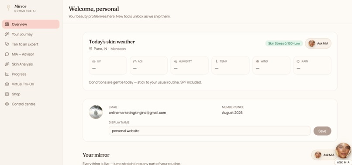Viewport: 352px width, 165px height.
Task: Click the Talk to an Expert stethoscope icon
Action: pos(7,44)
